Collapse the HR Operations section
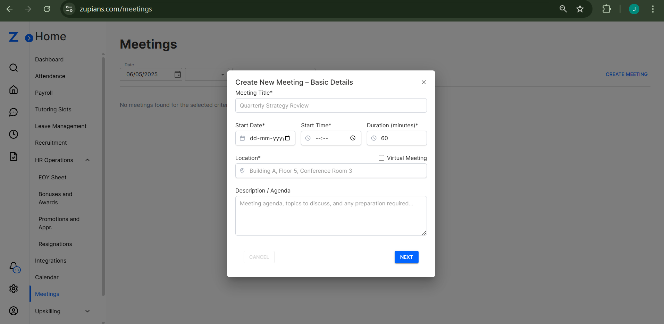Viewport: 664px width, 324px height. point(87,160)
